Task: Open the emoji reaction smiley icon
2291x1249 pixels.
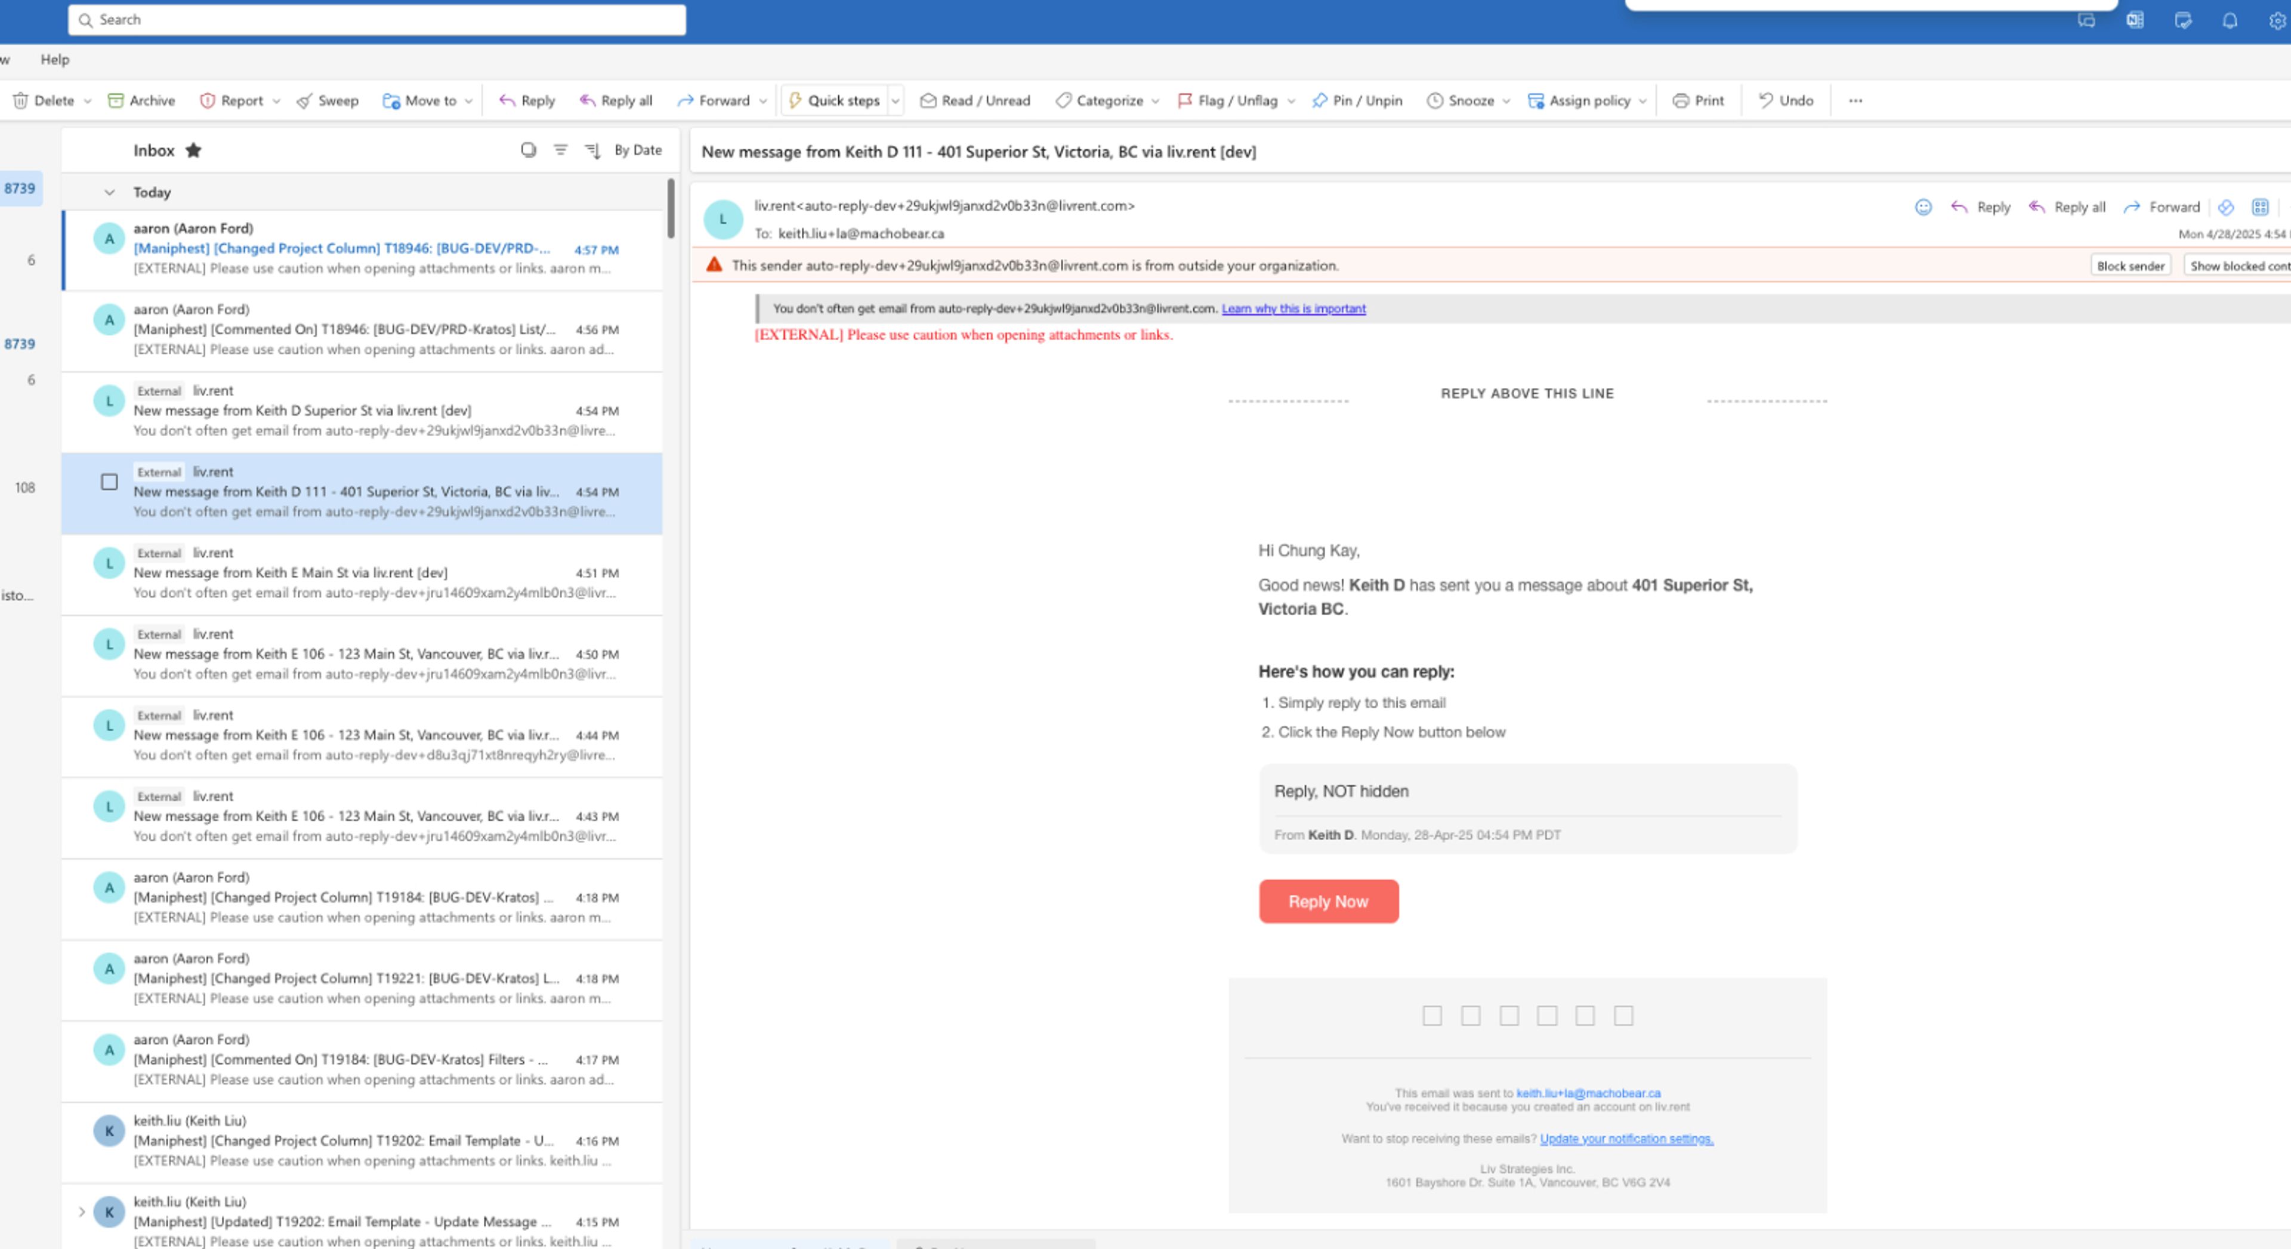Action: 1923,207
